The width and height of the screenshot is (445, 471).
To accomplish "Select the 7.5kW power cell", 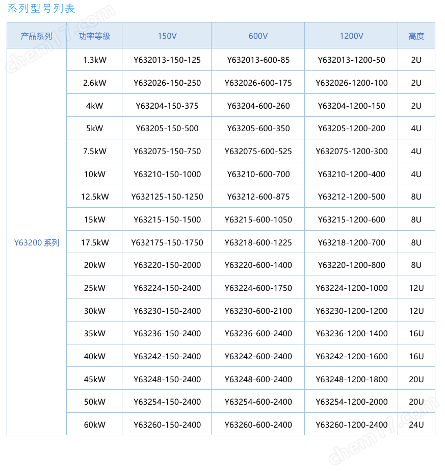I will tap(94, 151).
